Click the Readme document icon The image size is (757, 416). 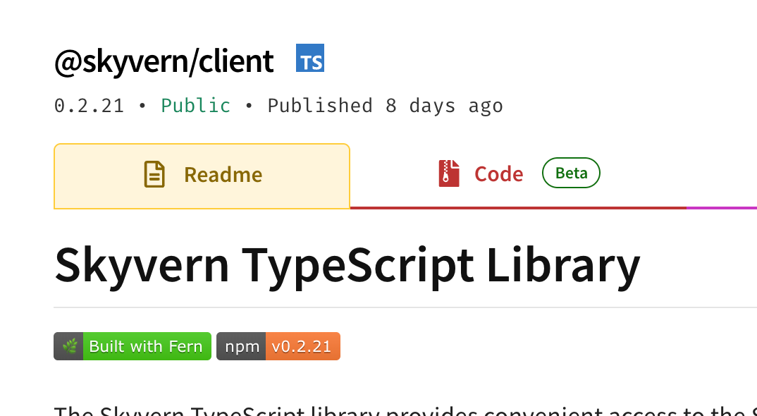pyautogui.click(x=154, y=174)
